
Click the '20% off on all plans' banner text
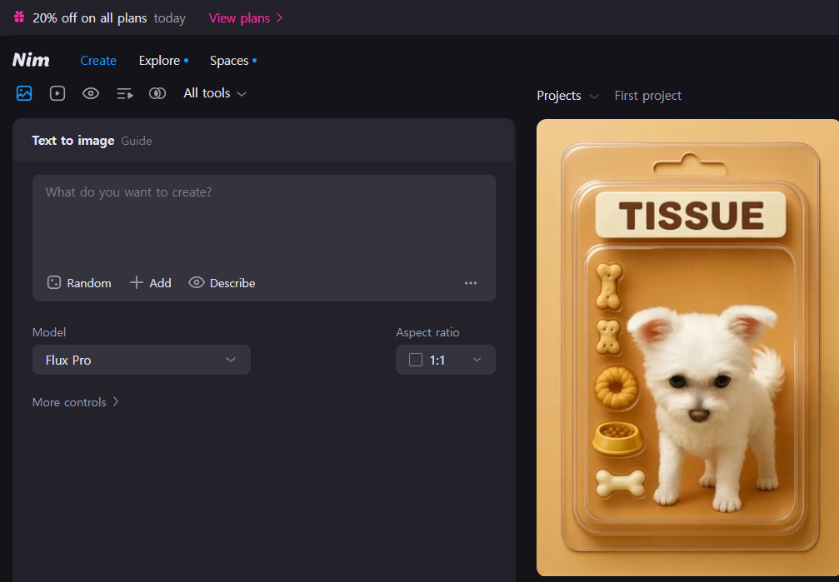[x=90, y=17]
